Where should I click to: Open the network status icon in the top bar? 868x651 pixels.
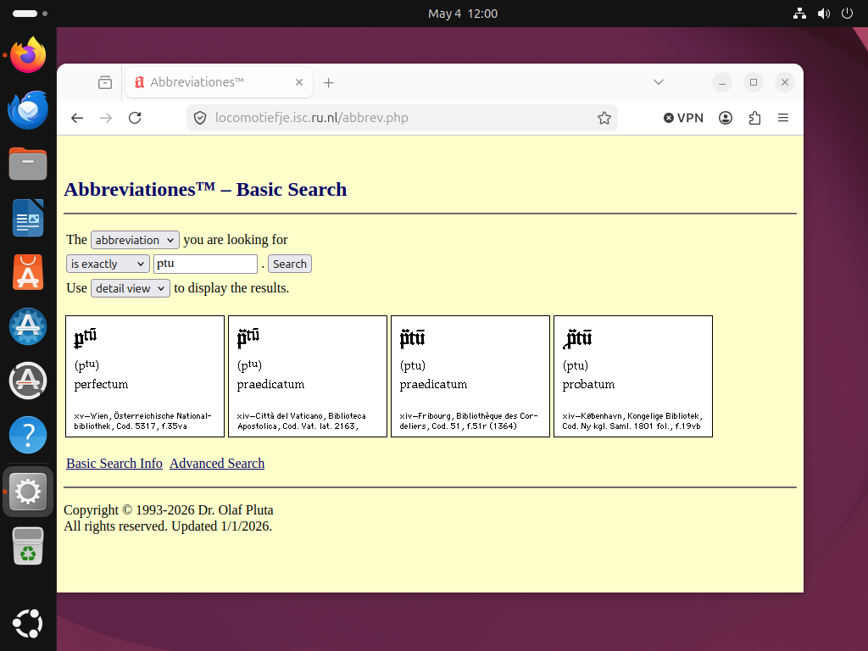pos(799,14)
